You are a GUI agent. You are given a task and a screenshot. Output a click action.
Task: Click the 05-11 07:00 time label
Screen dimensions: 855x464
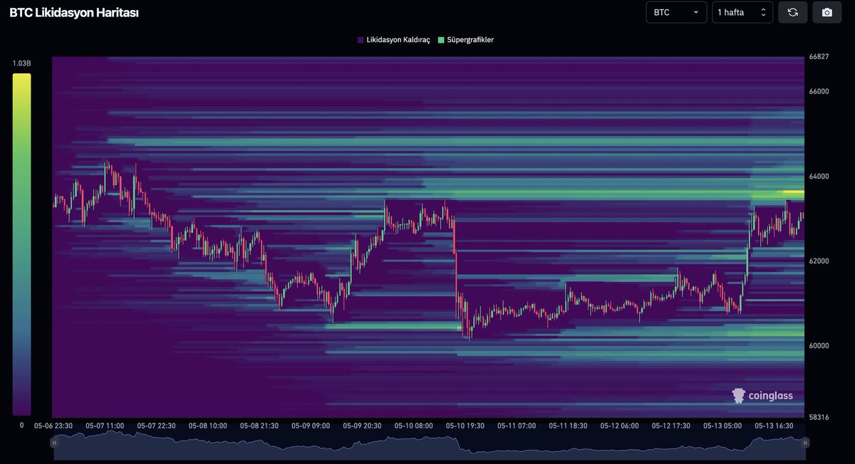pyautogui.click(x=517, y=426)
